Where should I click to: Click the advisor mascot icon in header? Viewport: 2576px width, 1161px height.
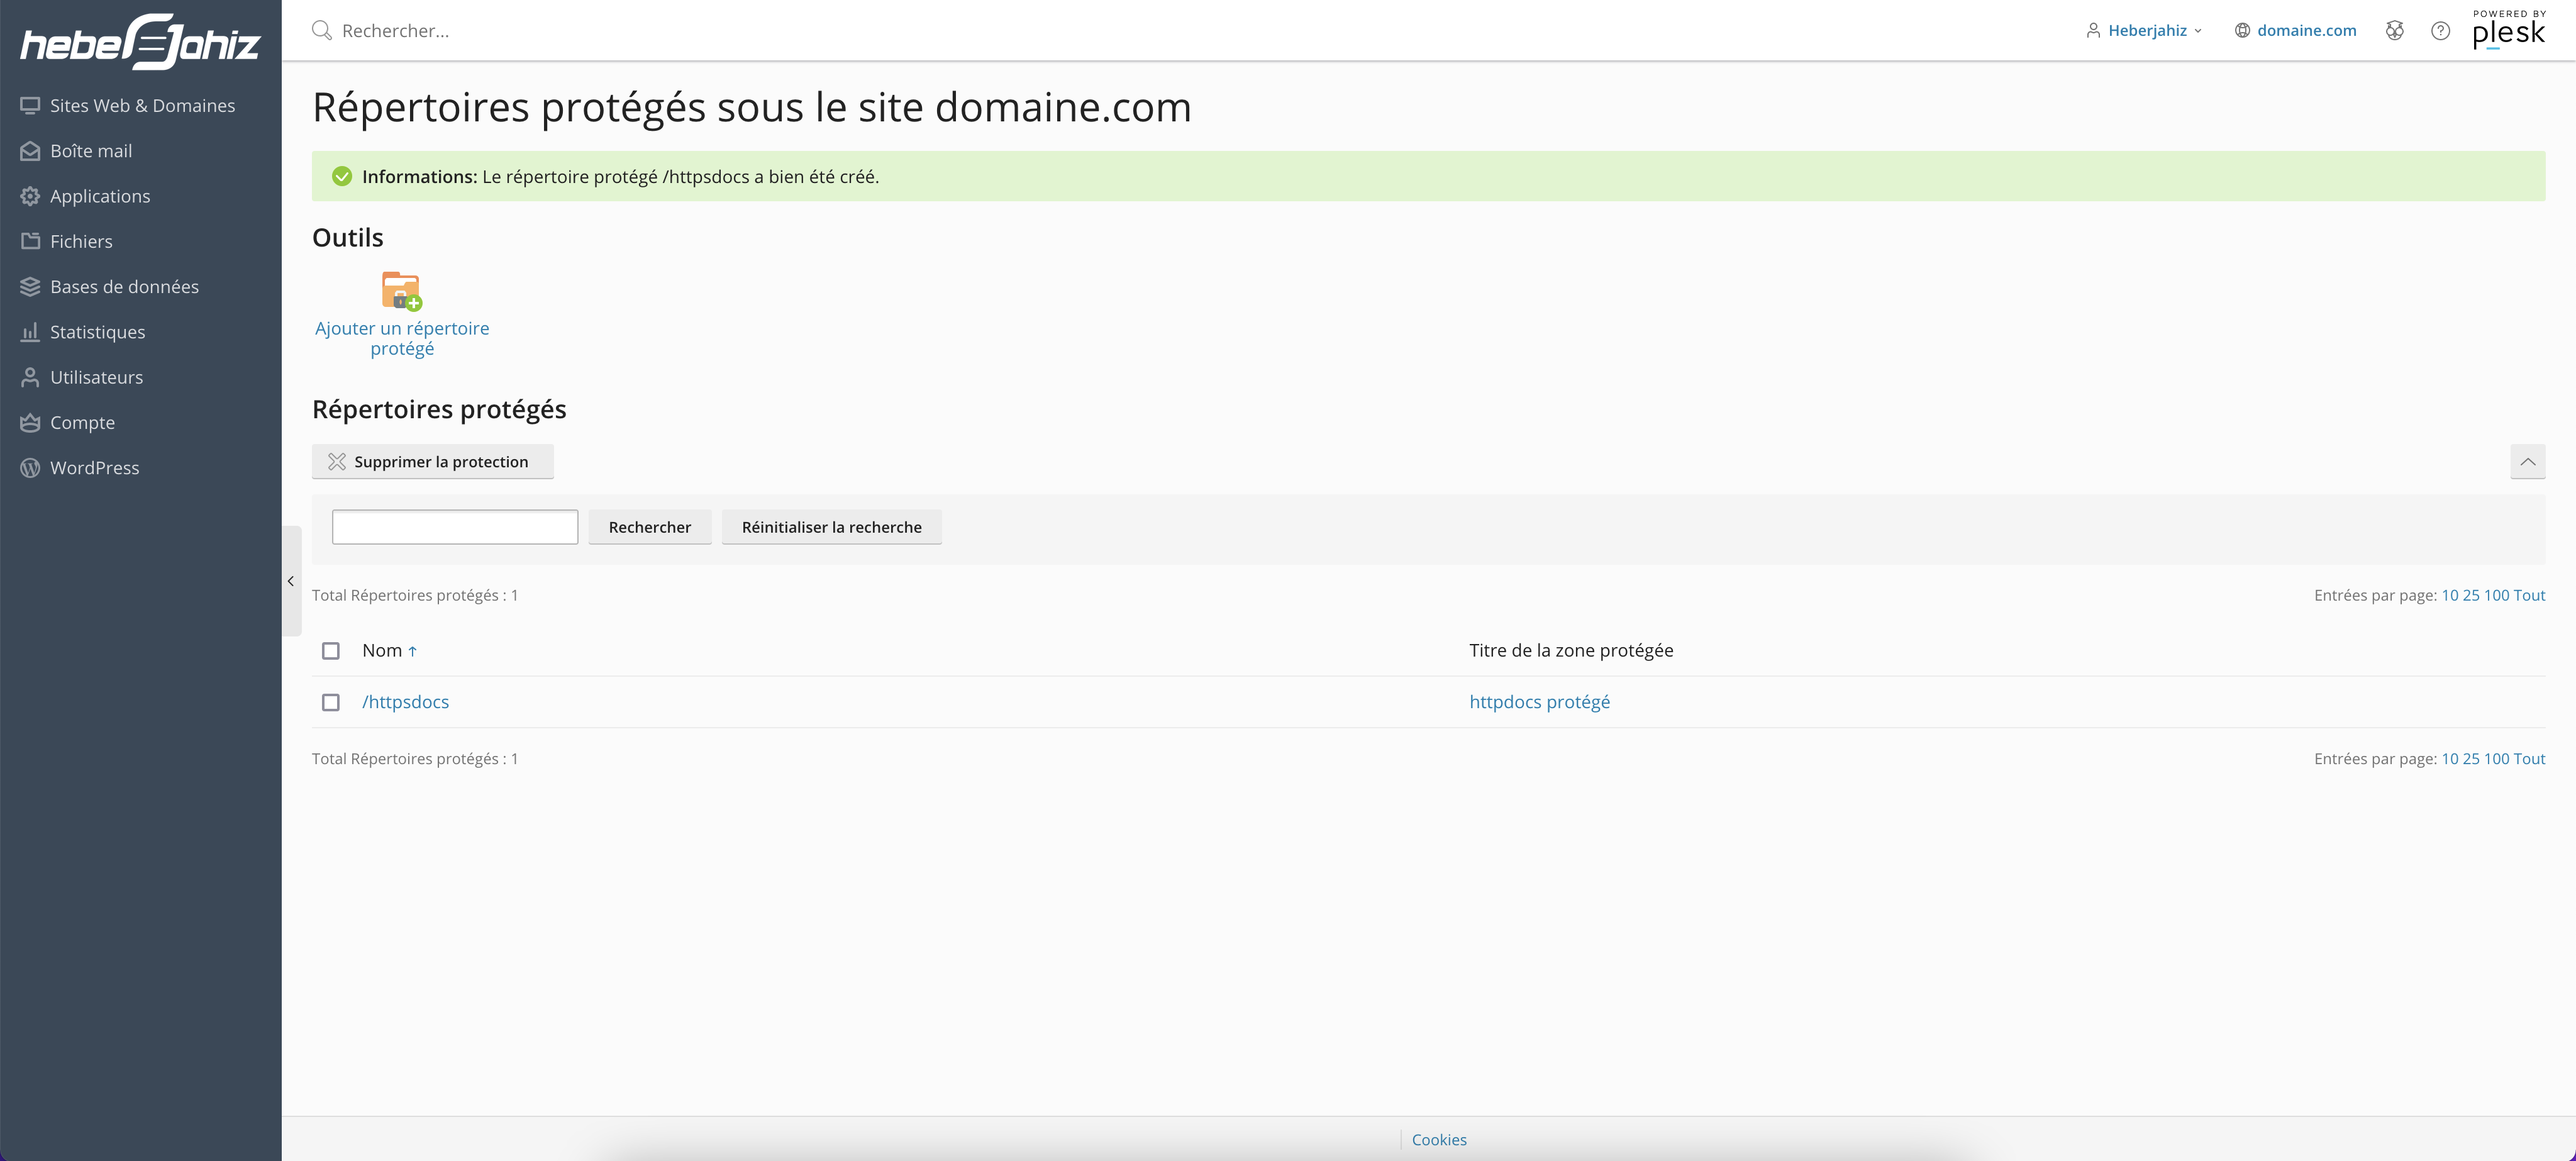[2395, 31]
